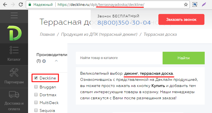Click the green secure padlock icon
The width and height of the screenshot is (212, 113).
(x=30, y=4)
